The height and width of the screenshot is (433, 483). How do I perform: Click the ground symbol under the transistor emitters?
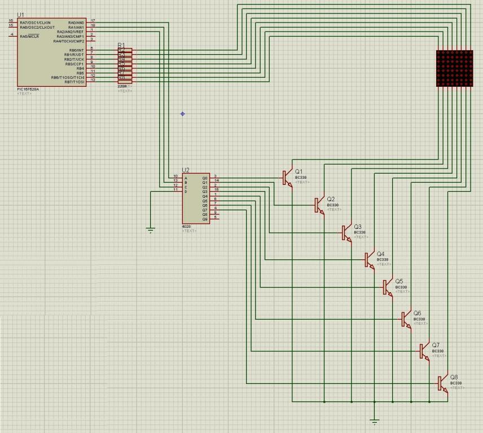(374, 422)
